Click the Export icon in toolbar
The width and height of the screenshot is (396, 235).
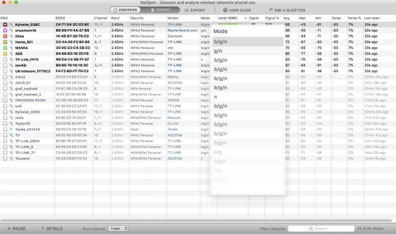pos(186,10)
